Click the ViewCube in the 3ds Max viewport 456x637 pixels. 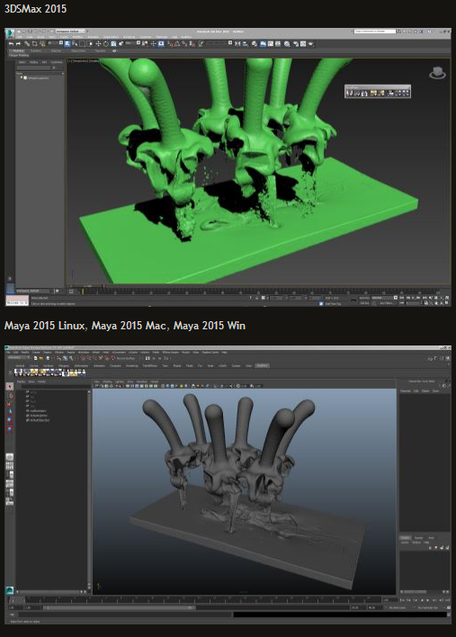point(437,73)
